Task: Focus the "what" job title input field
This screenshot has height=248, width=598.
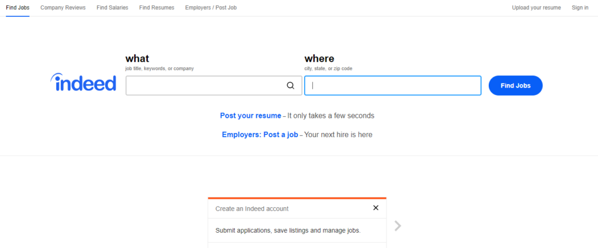Action: tap(214, 86)
